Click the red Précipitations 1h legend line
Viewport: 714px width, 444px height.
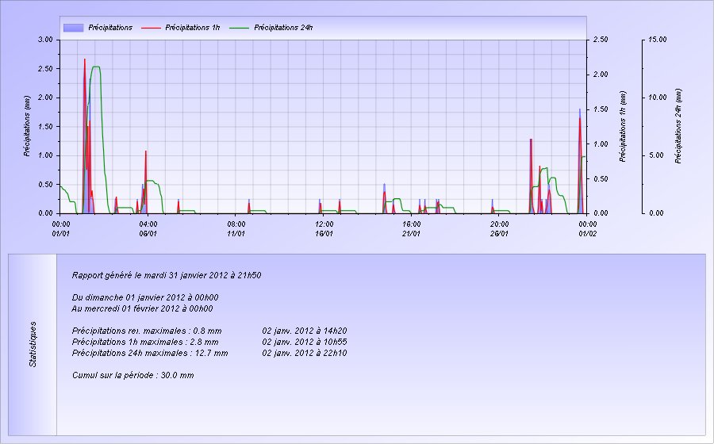(x=151, y=28)
